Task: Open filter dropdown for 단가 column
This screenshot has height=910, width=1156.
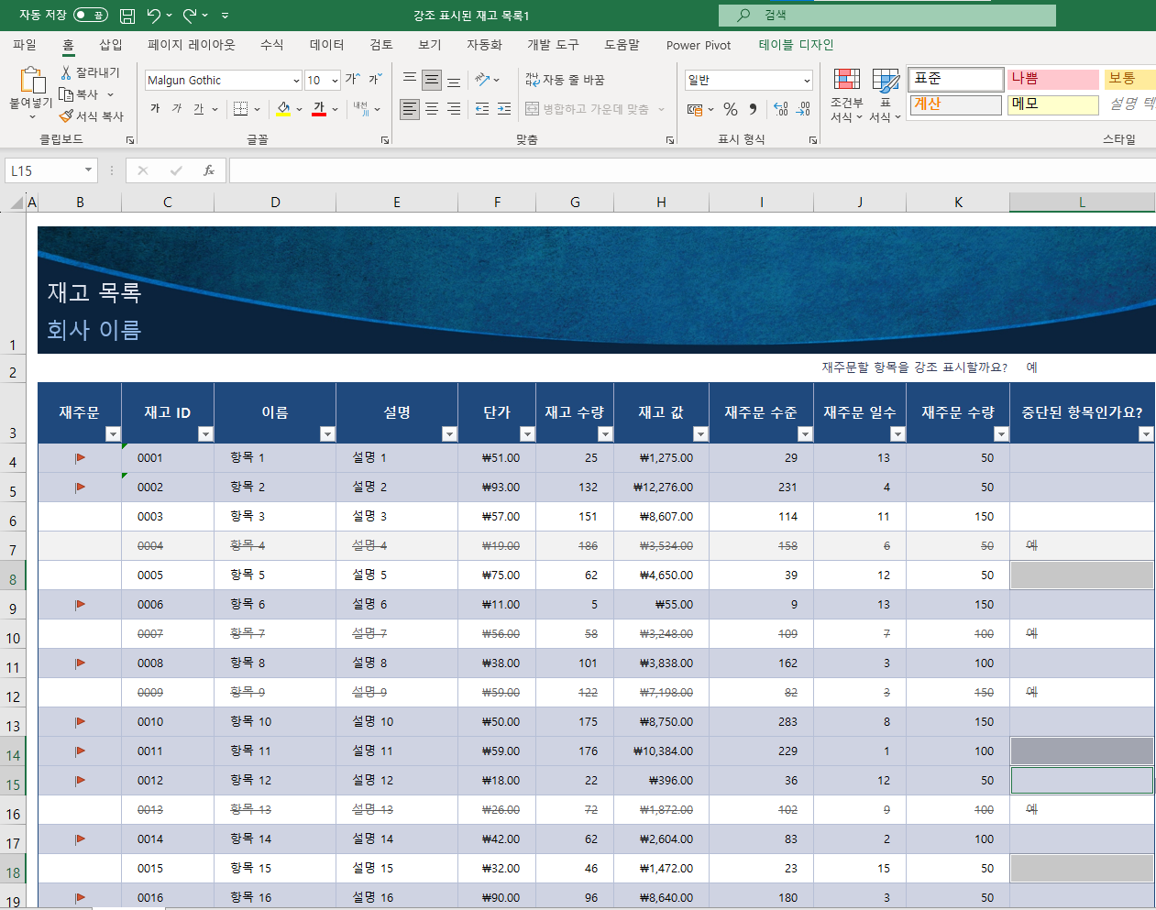Action: [x=527, y=434]
